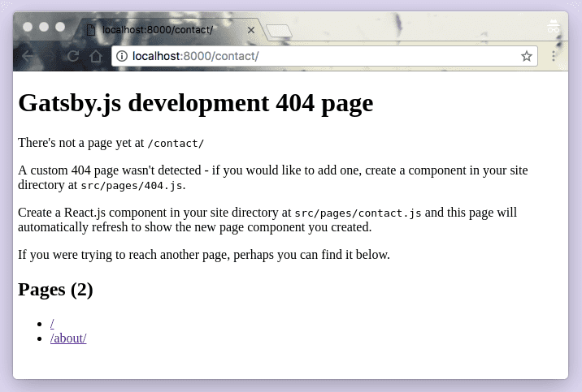The width and height of the screenshot is (582, 392).
Task: Click the green maximize window button
Action: point(60,27)
